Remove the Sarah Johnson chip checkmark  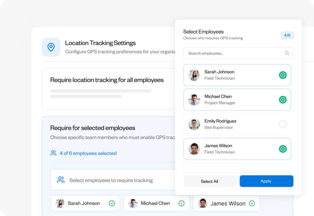(112, 203)
